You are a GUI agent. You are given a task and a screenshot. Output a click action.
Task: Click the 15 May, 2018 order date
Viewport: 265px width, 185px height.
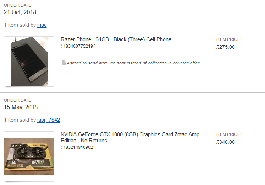click(21, 107)
